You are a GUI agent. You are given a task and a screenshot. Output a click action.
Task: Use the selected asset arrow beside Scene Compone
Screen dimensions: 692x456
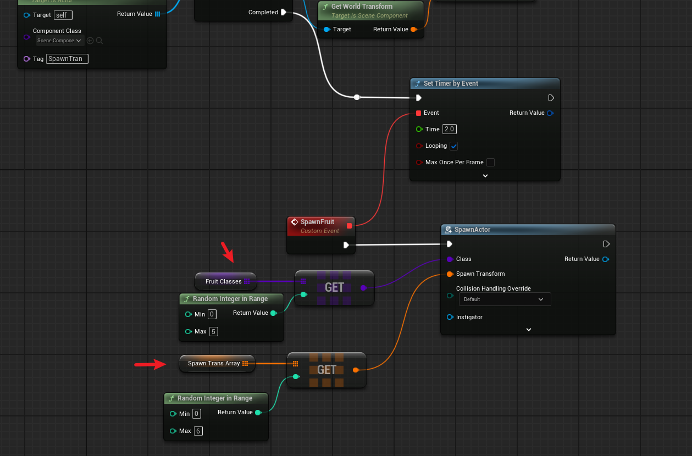[91, 41]
